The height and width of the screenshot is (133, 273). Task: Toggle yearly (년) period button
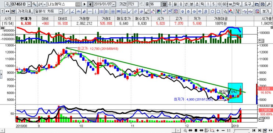coord(186,4)
